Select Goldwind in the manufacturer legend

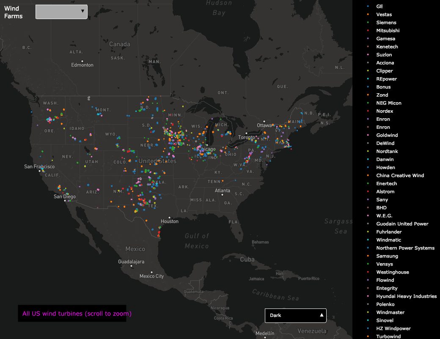387,135
